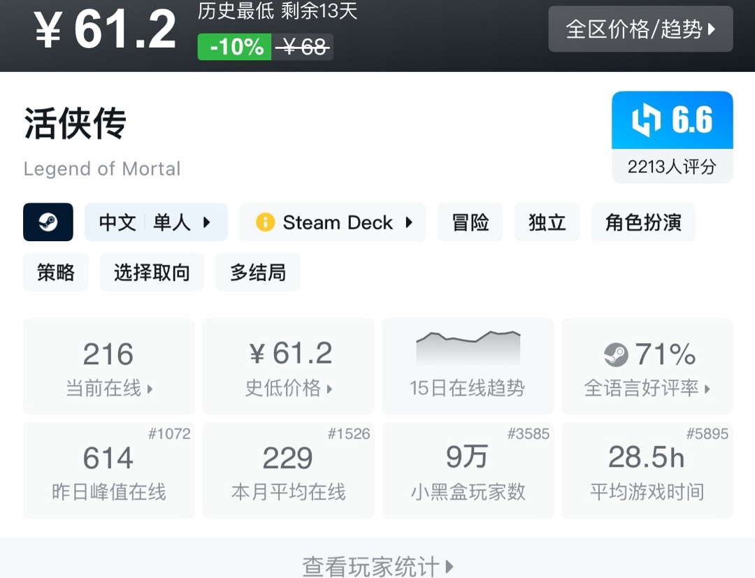Tap the #3585 rank label
Viewport: 755px width, 578px height.
pyautogui.click(x=528, y=433)
